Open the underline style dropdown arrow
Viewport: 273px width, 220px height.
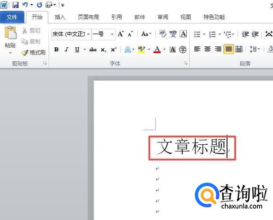click(85, 50)
